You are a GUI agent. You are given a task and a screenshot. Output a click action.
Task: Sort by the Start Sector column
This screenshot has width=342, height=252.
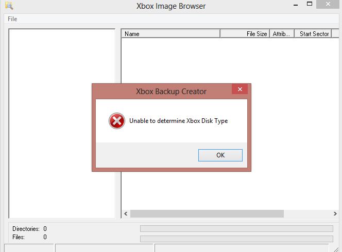click(x=314, y=34)
